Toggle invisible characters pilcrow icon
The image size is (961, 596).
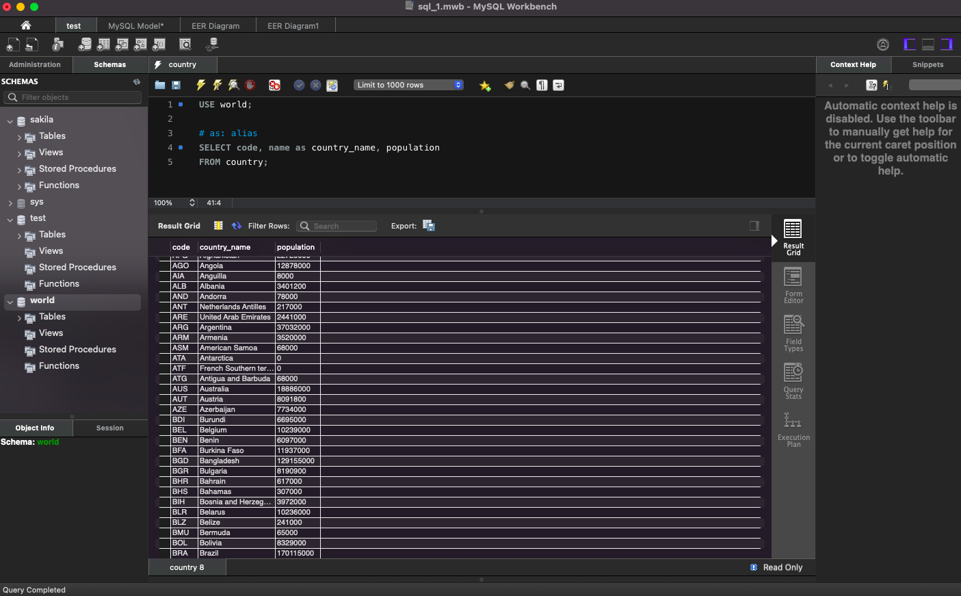[542, 86]
